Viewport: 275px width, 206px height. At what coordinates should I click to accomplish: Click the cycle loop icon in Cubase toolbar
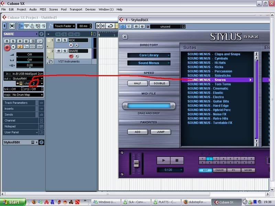point(110,26)
